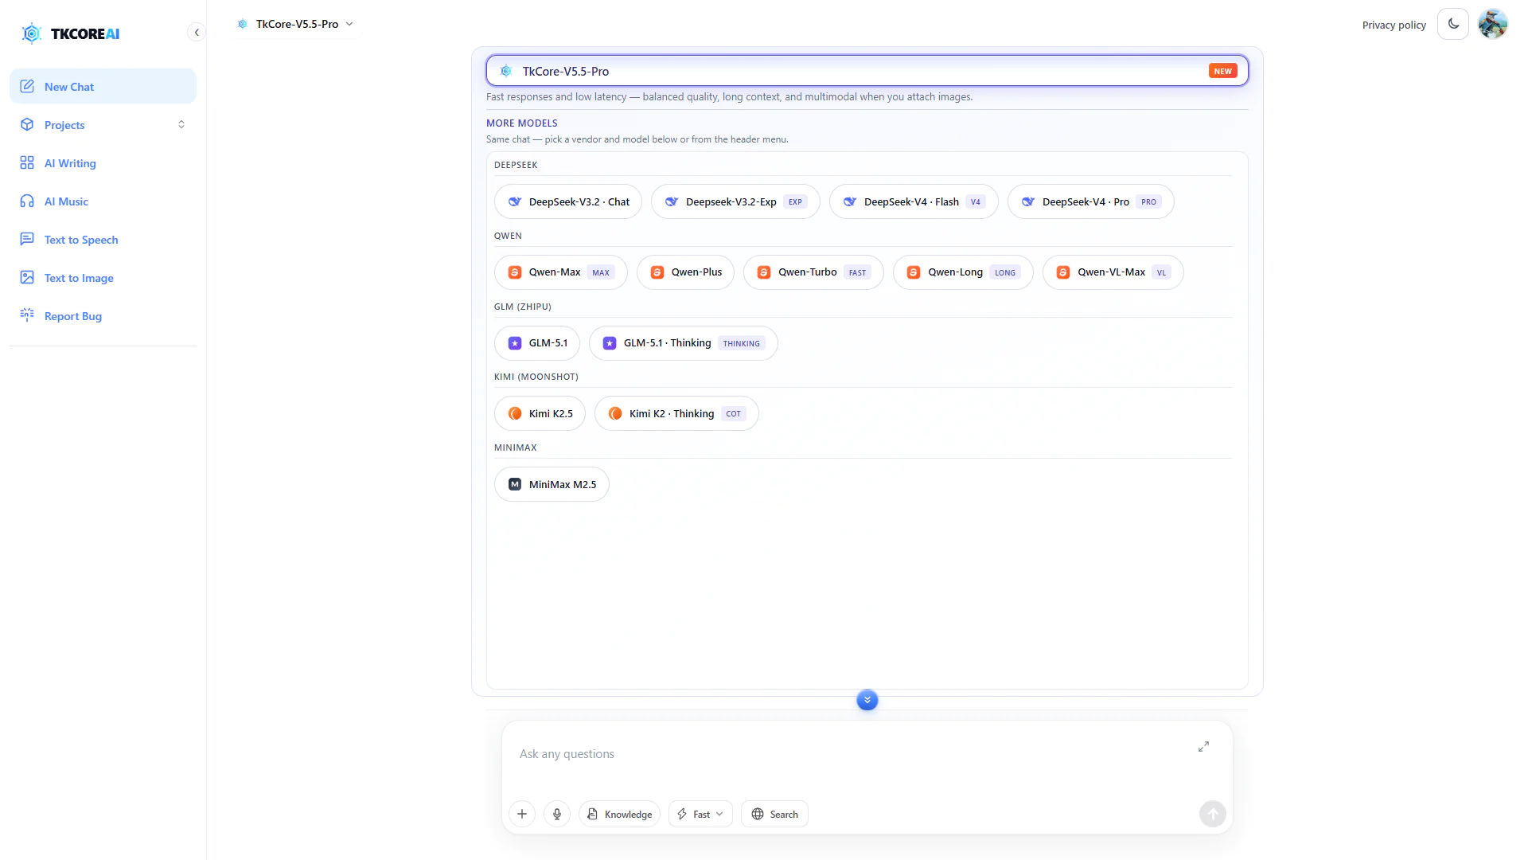Start voice input with the microphone icon
This screenshot has height=860, width=1528.
pos(557,814)
